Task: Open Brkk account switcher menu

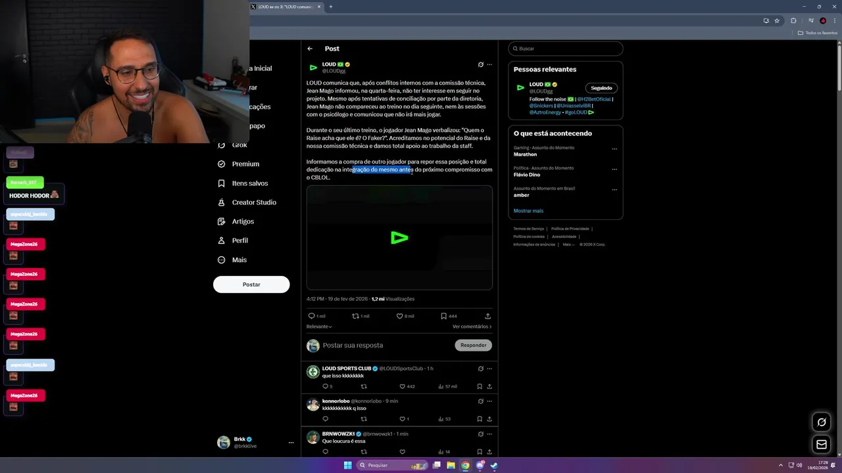Action: click(x=255, y=443)
